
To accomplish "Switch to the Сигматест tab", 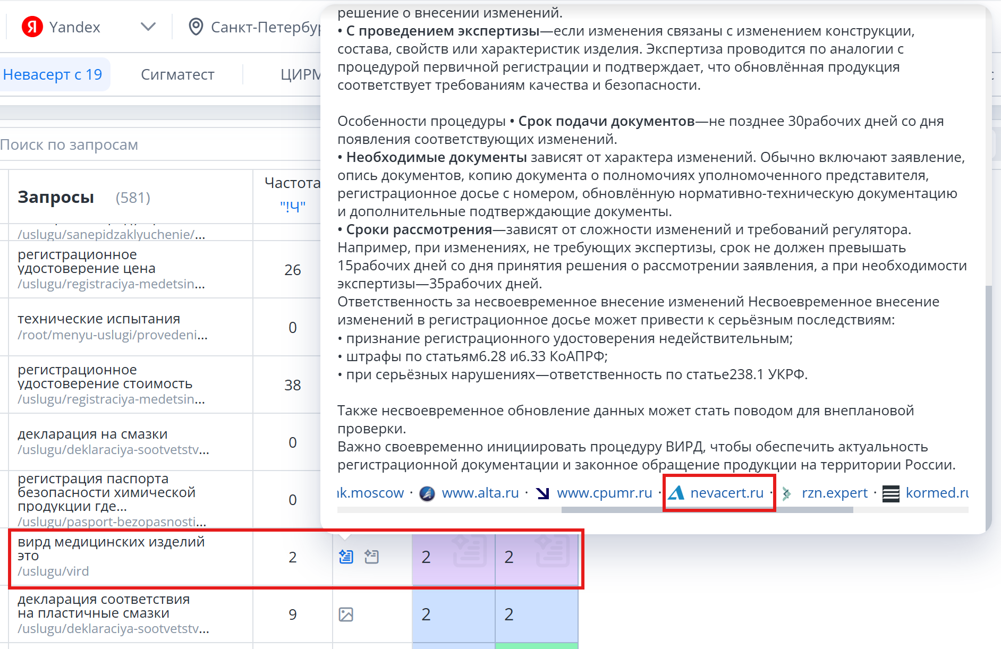I will pyautogui.click(x=177, y=74).
